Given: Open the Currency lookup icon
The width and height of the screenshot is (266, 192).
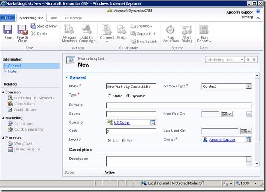Looking at the screenshot, I should click(x=152, y=122).
